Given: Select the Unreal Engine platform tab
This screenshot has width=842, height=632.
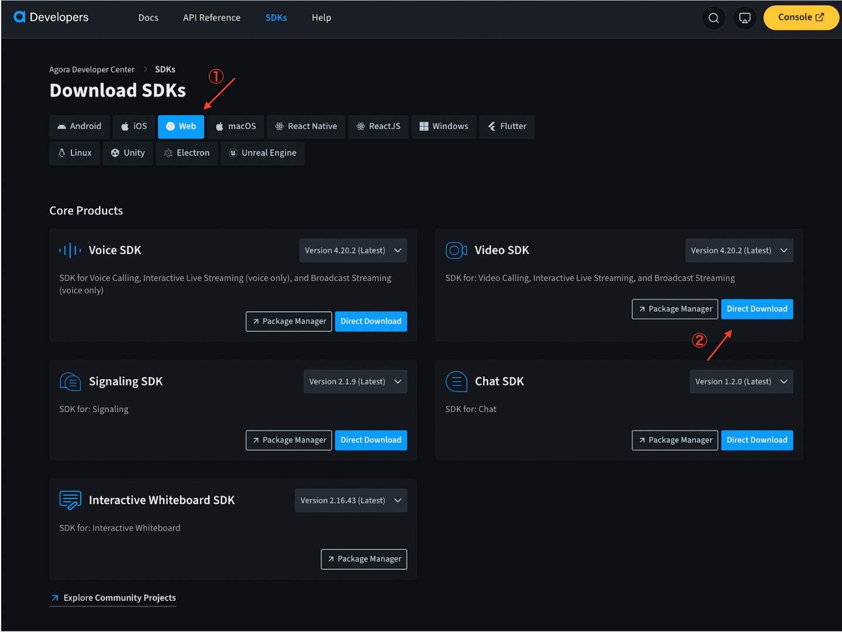Looking at the screenshot, I should [263, 153].
